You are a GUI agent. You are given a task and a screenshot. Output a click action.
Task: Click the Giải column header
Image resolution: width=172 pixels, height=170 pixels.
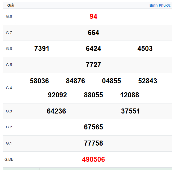coord(11,5)
